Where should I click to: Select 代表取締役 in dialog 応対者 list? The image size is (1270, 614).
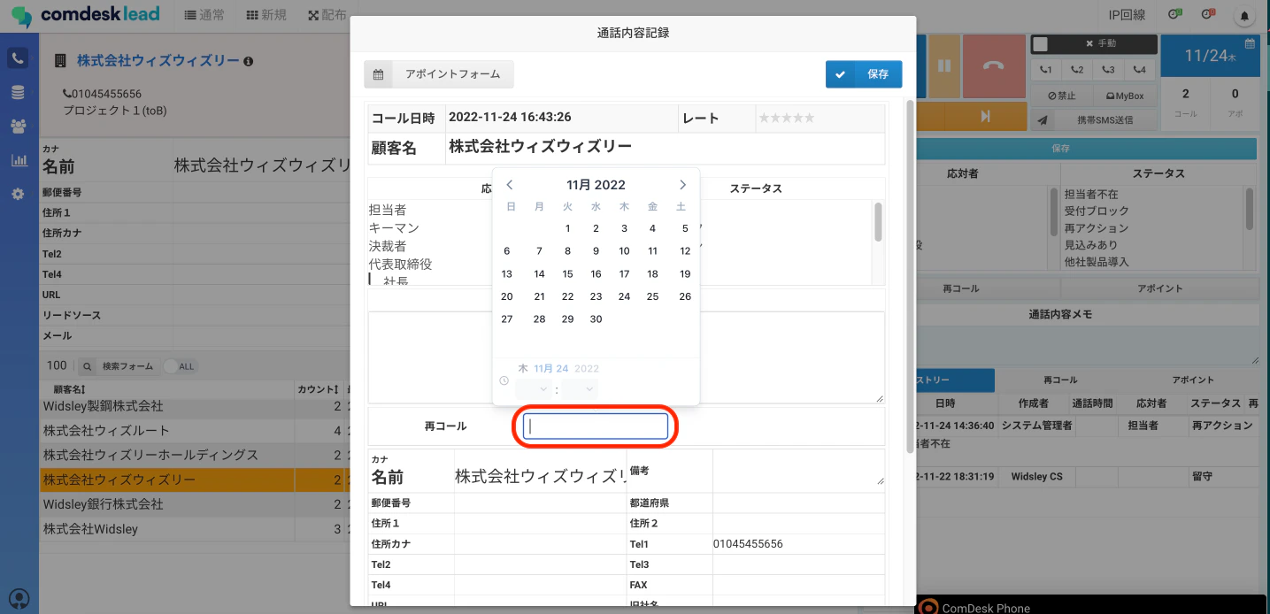(x=400, y=265)
